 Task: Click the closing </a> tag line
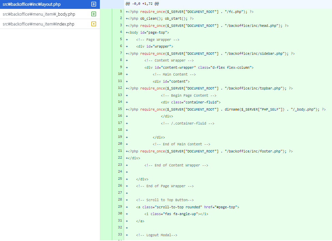tap(140, 221)
